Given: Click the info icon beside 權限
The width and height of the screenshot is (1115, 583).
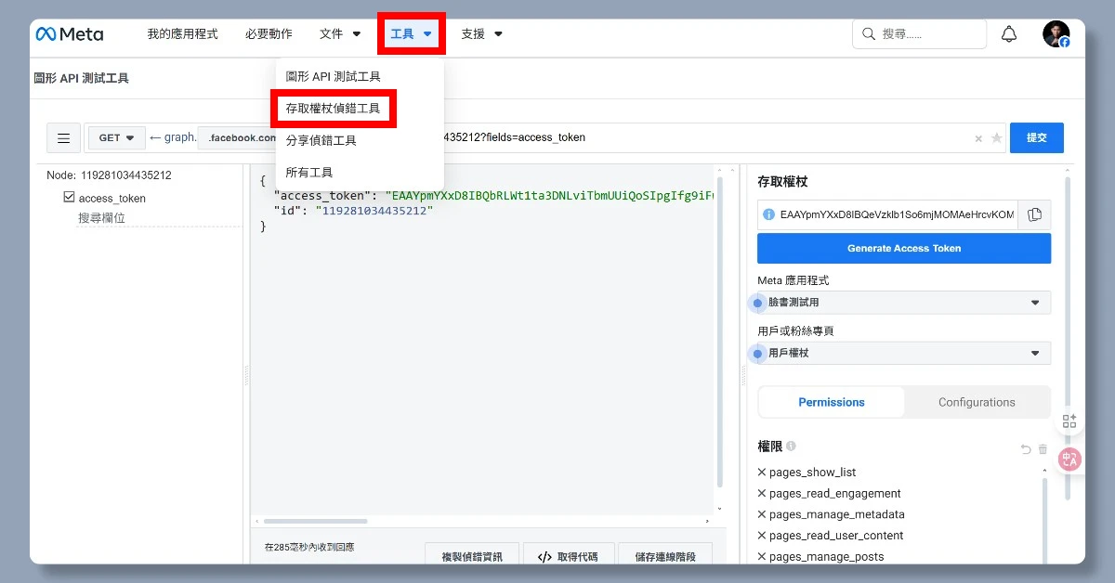Looking at the screenshot, I should pos(791,447).
